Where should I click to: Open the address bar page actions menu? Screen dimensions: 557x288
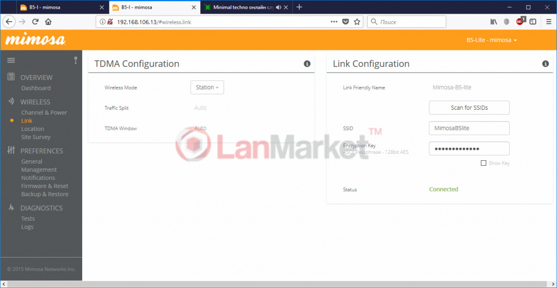pyautogui.click(x=334, y=22)
